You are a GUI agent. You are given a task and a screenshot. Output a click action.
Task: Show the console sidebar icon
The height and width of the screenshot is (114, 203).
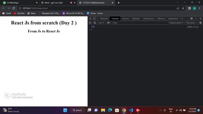[x=90, y=23]
